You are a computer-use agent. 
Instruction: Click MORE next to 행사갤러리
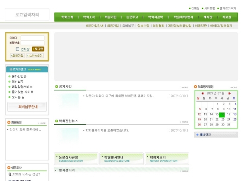point(184,171)
